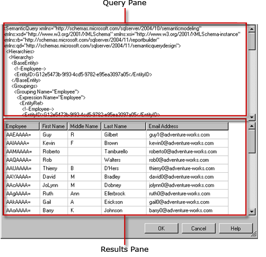The image size is (266, 257).
Task: Click email barry0@adventure-works.com
Action: tap(181, 210)
